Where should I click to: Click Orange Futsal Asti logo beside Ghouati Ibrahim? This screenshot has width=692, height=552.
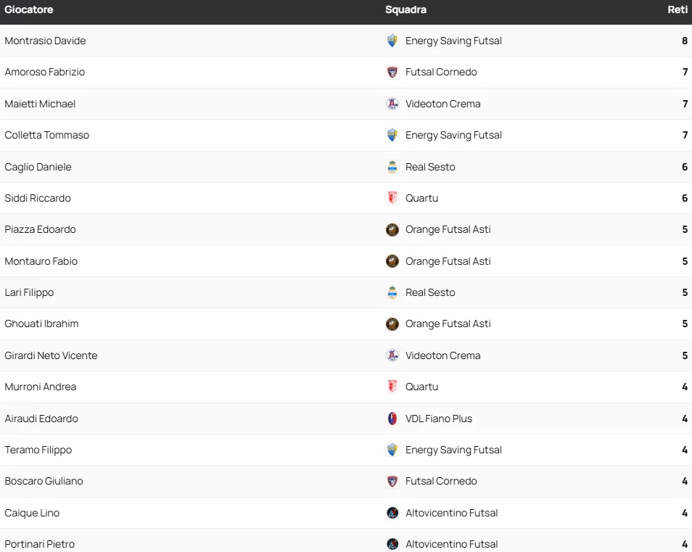click(392, 324)
